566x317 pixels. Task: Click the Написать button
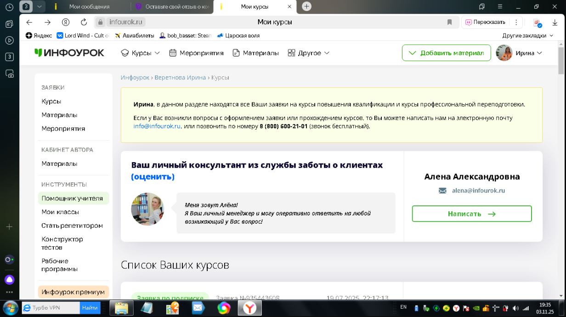(472, 214)
